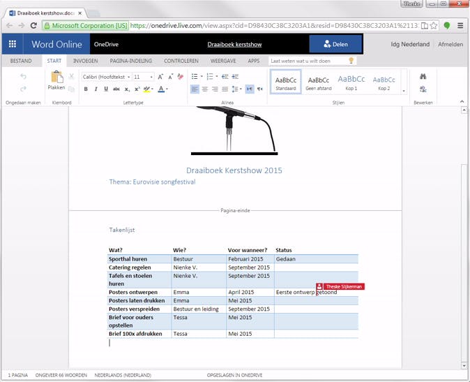This screenshot has width=470, height=382.
Task: Increase font size with larger A
Action: (x=160, y=77)
